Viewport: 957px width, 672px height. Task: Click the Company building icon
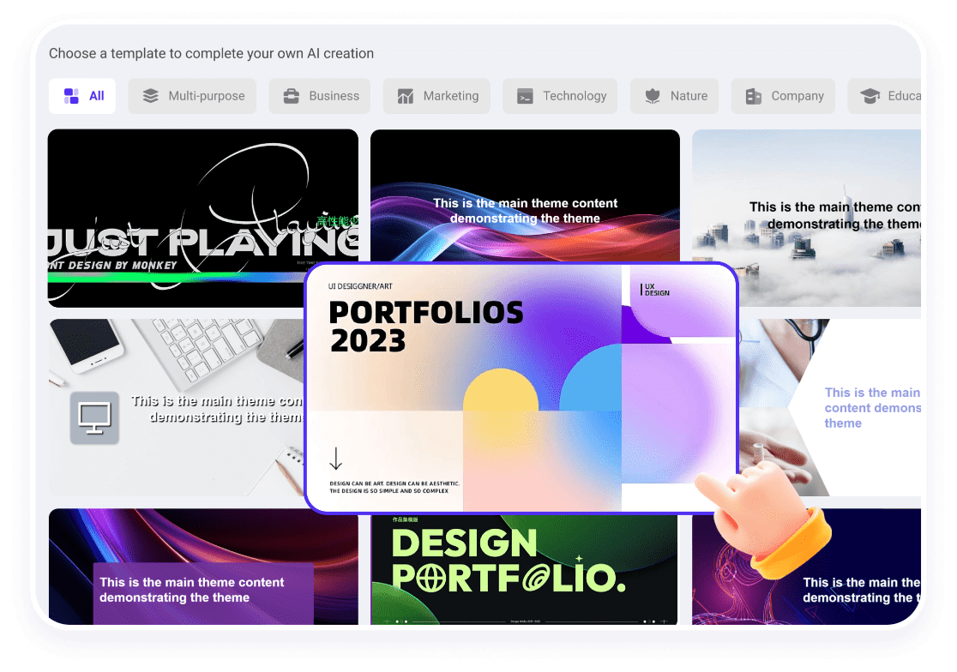click(754, 96)
